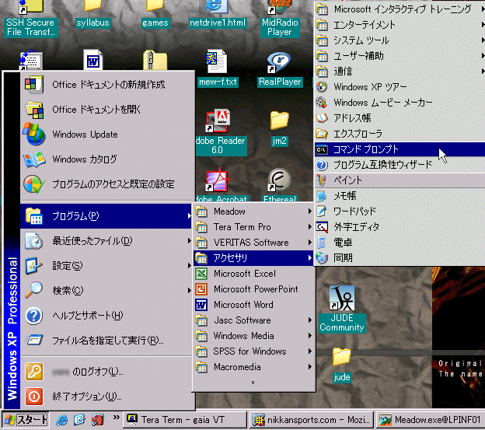The height and width of the screenshot is (430, 485).
Task: Click the Internet Explorer quick launch icon
Action: pos(61,420)
